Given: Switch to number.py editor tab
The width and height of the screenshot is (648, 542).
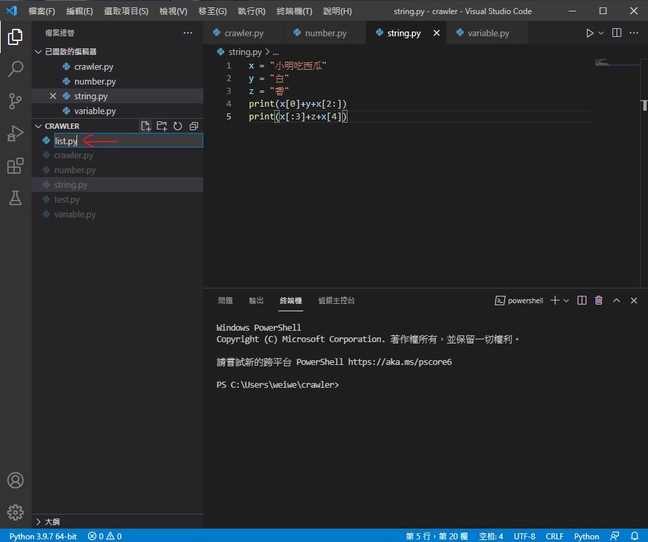Looking at the screenshot, I should point(325,33).
